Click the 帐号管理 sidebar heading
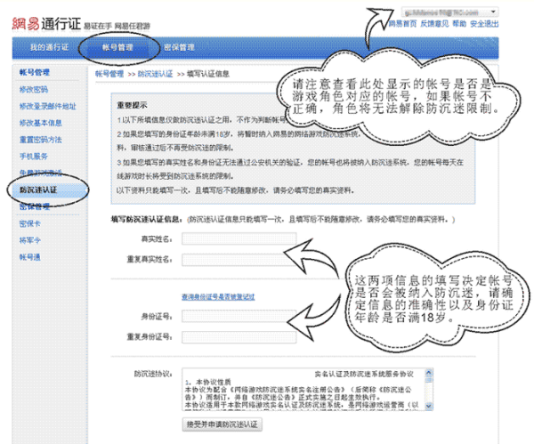This screenshot has width=534, height=444. (35, 72)
